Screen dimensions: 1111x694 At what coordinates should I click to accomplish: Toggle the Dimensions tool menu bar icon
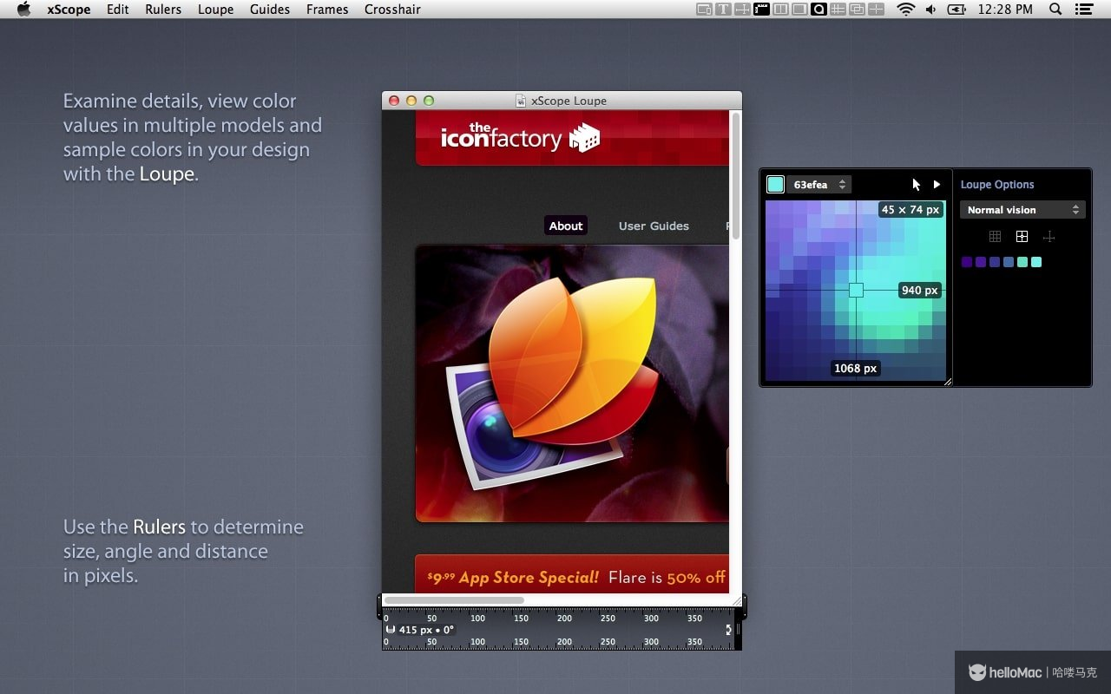click(742, 10)
